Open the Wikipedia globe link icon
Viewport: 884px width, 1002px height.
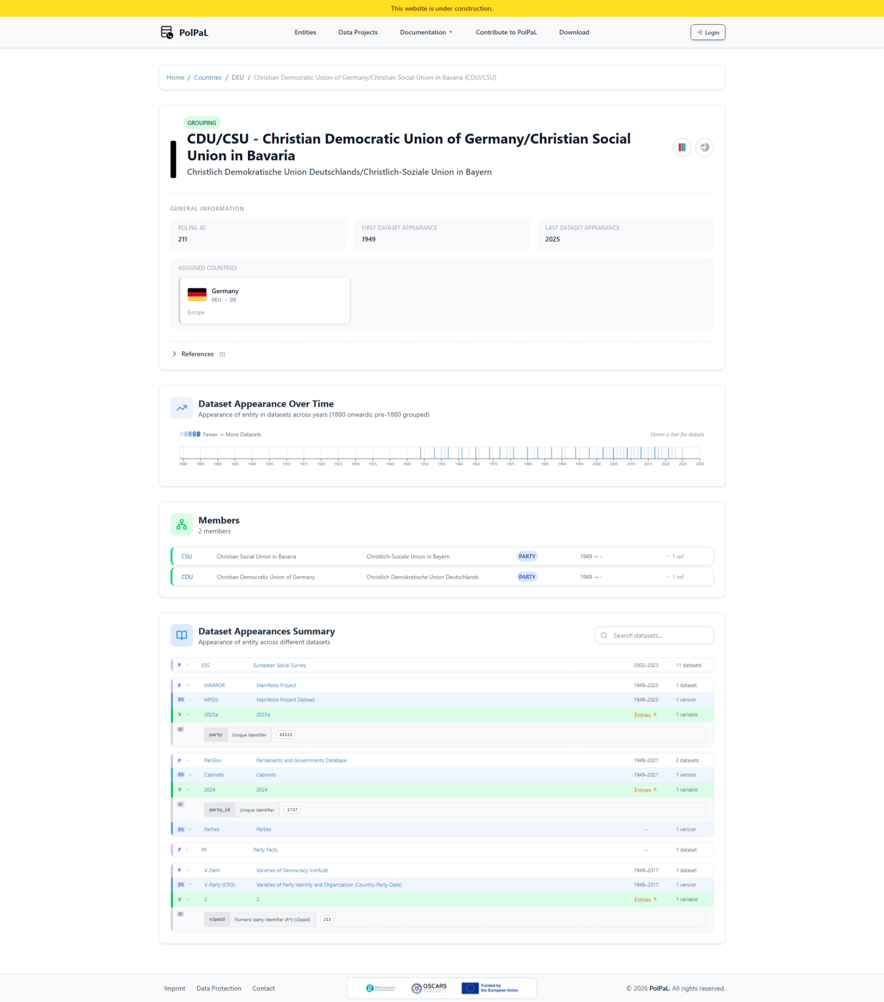[x=705, y=147]
